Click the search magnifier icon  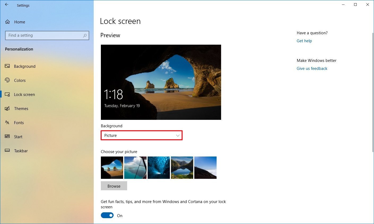85,35
